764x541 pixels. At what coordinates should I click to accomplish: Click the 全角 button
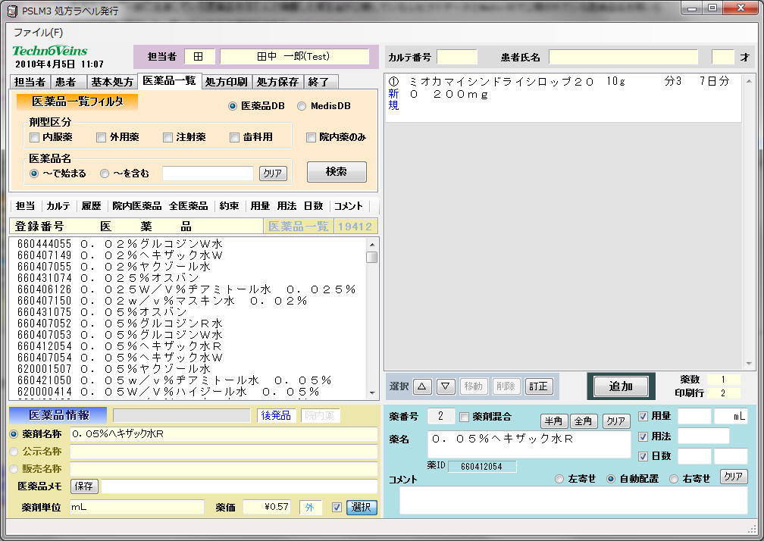pos(584,421)
